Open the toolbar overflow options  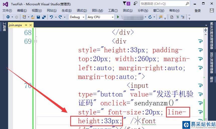pyautogui.click(x=189, y=17)
